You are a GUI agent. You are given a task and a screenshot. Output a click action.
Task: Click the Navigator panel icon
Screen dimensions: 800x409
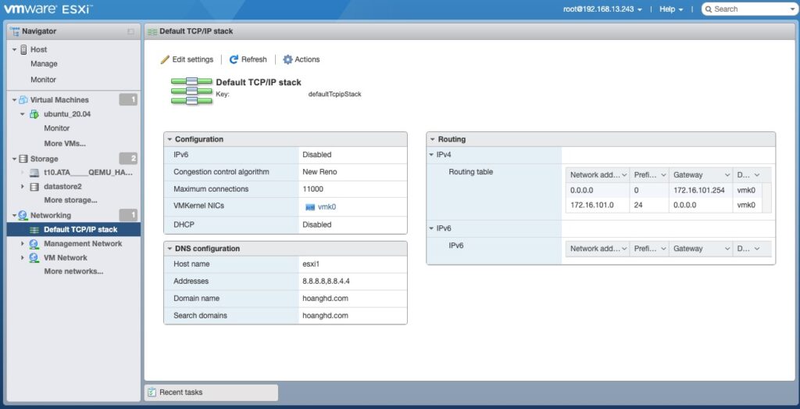point(15,31)
